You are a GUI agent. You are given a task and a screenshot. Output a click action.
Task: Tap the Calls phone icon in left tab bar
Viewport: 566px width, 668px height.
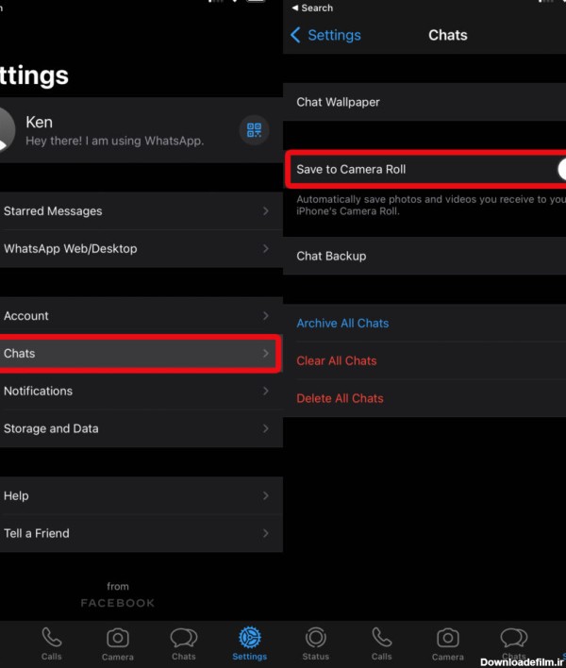(52, 639)
